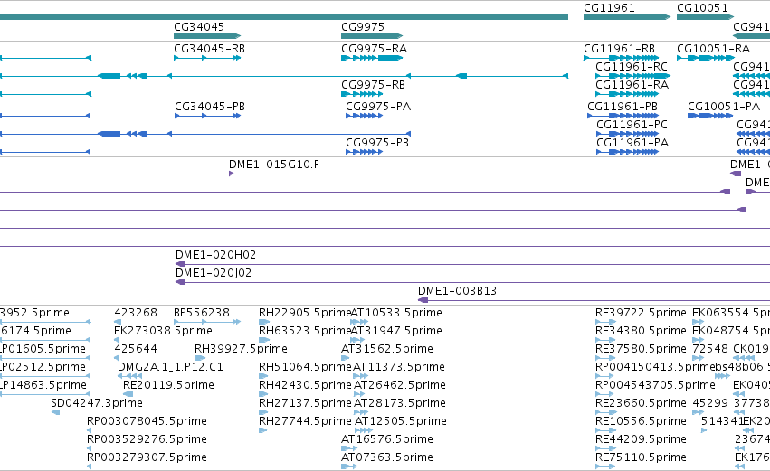Select EST label 425644

coord(136,349)
